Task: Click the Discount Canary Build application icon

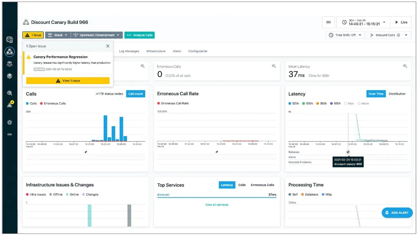Action: click(26, 22)
